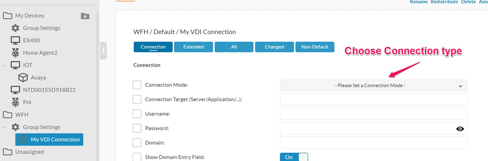Click monitor icon for NTD00155D918B22

point(15,90)
